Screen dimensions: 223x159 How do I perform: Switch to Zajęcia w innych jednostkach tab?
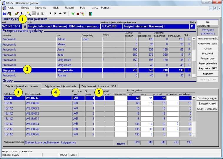click(60, 86)
